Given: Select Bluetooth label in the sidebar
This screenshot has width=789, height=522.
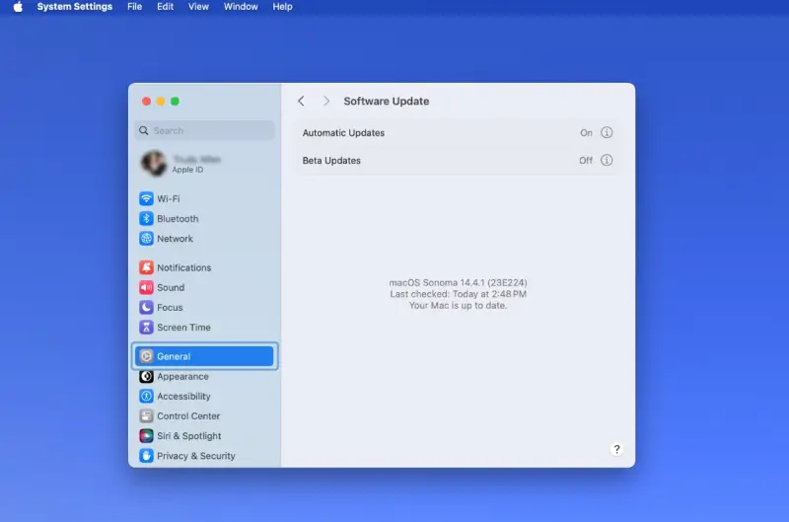Looking at the screenshot, I should (178, 219).
